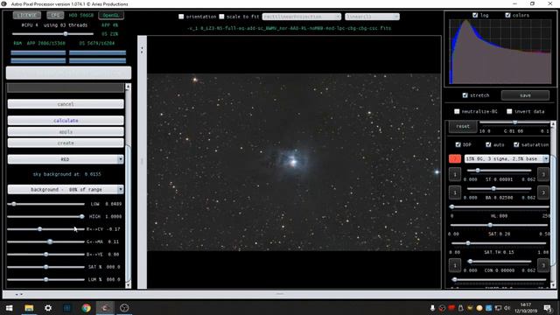
Task: Click the apply button
Action: [66, 132]
